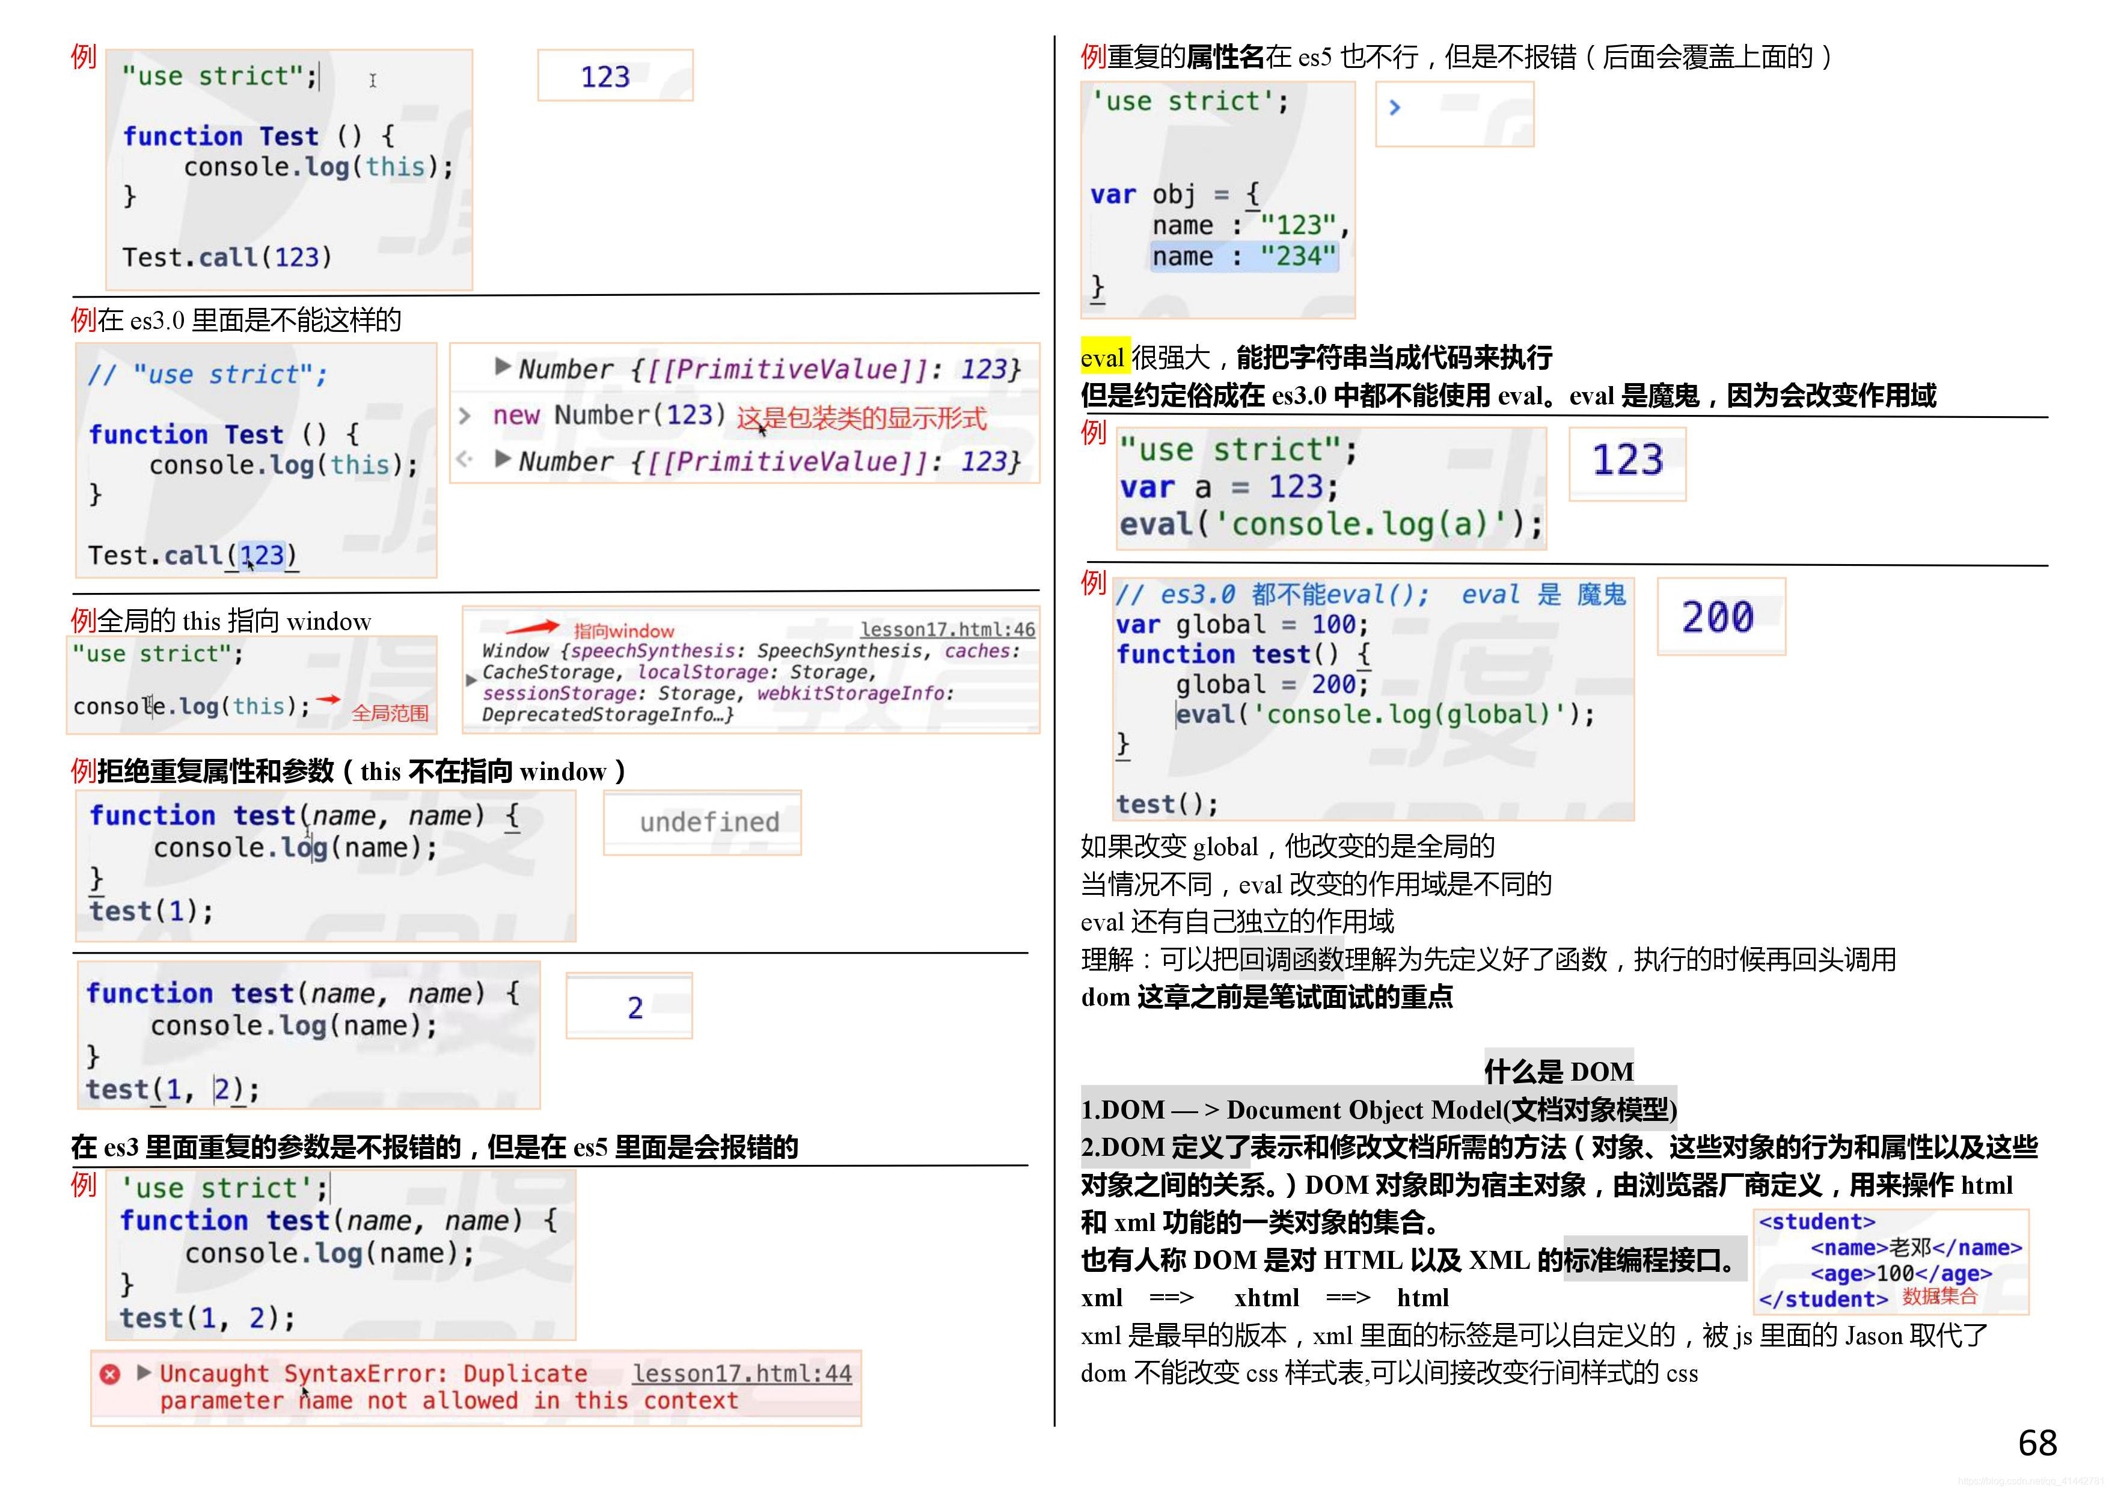Click the opening "<student>" tag
2109x1492 pixels.
point(1816,1222)
